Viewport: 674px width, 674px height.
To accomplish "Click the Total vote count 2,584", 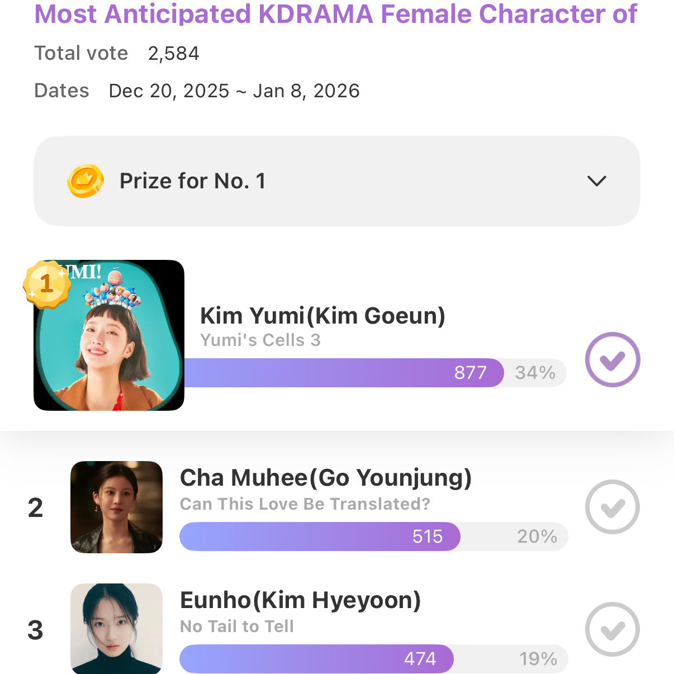I will point(173,53).
